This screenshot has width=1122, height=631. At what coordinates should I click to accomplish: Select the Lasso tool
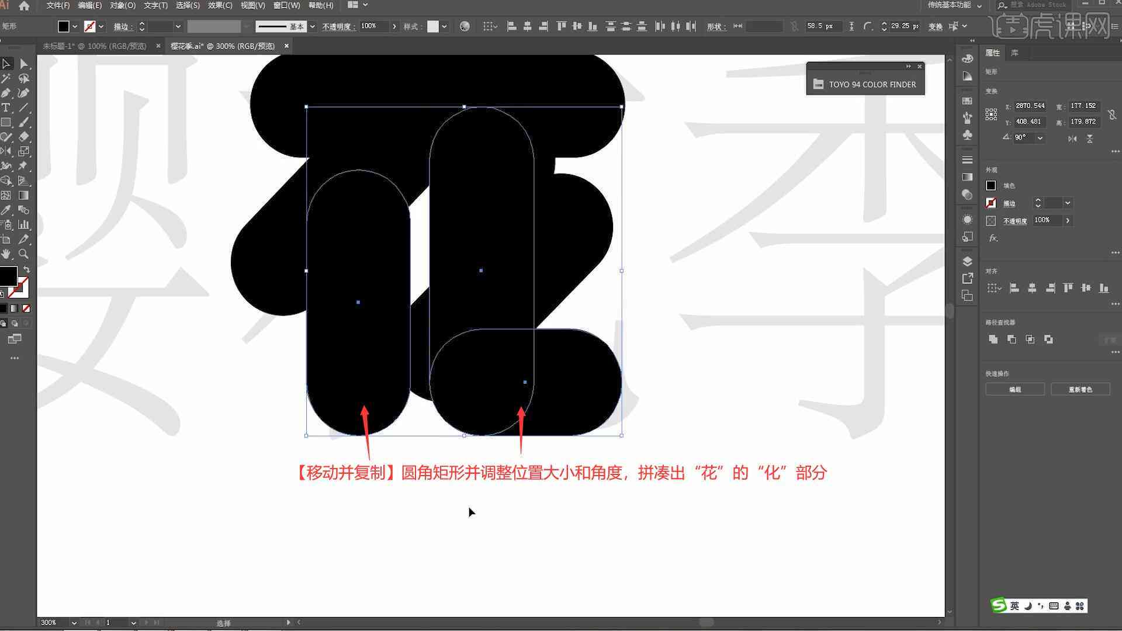tap(23, 78)
